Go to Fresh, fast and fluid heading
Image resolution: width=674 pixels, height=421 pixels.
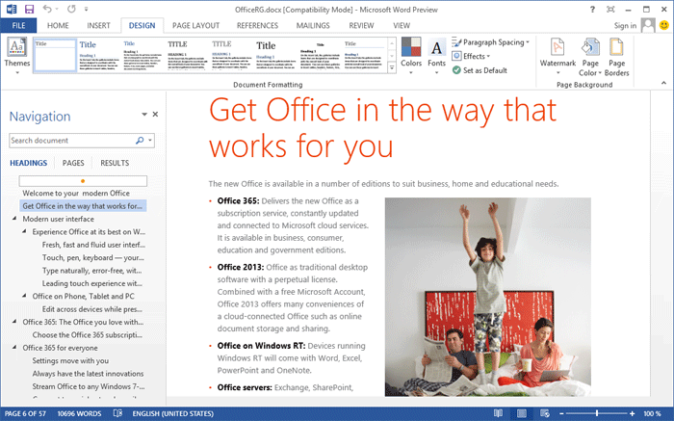93,245
